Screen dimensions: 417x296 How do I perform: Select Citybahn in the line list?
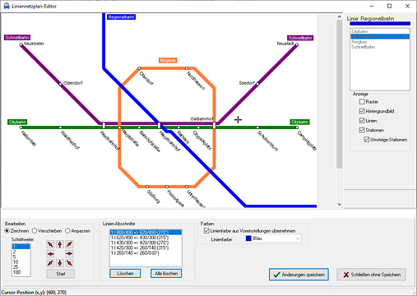(380, 31)
